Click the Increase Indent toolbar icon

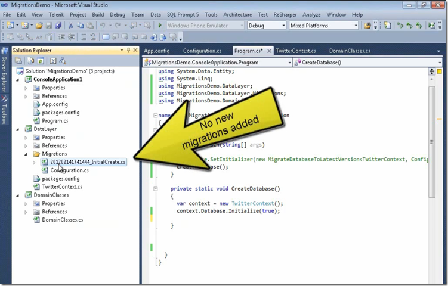[x=71, y=37]
